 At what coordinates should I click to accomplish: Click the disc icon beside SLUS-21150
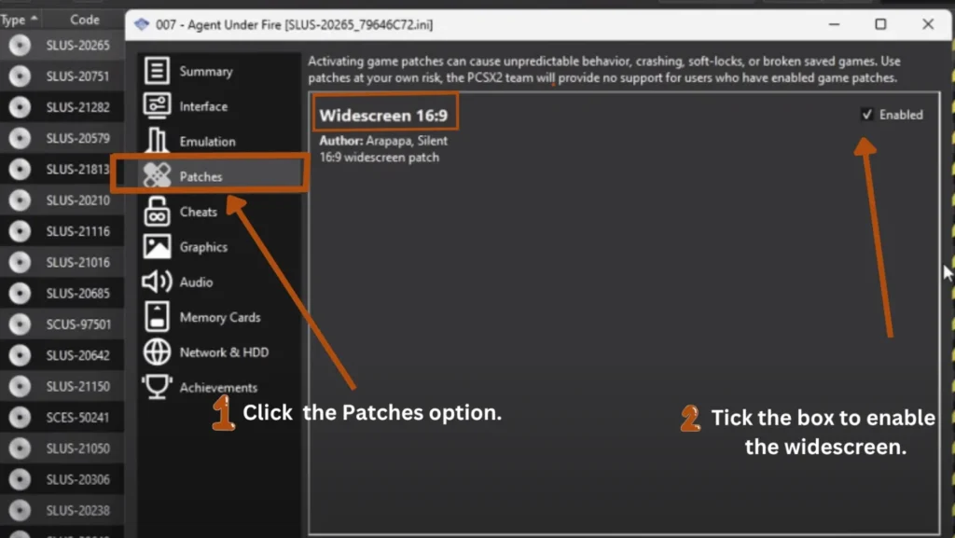(20, 386)
